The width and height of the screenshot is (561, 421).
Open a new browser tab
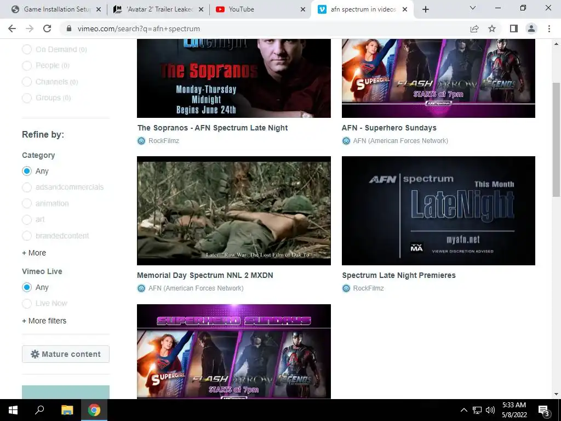pos(425,9)
